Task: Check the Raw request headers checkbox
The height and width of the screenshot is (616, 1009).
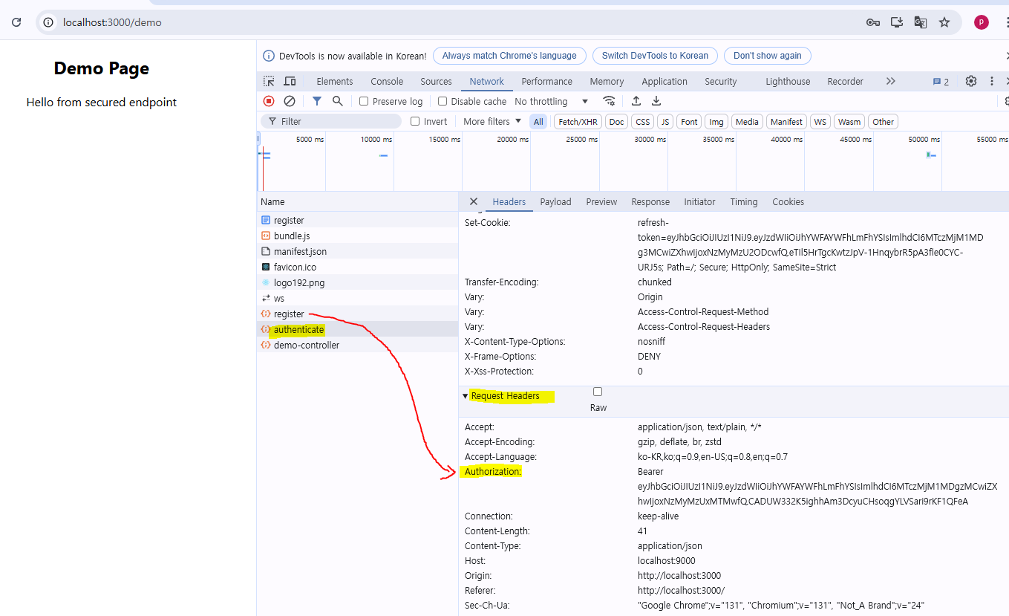Action: [x=598, y=392]
